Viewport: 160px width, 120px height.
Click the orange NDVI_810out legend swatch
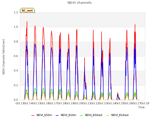point(108,115)
